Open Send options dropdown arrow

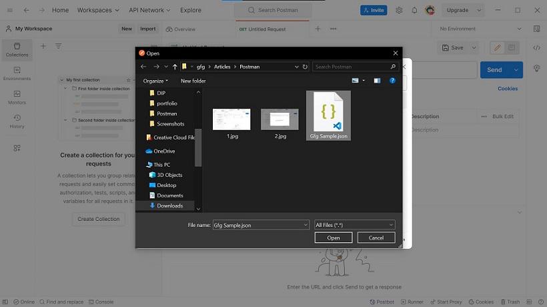tap(516, 70)
